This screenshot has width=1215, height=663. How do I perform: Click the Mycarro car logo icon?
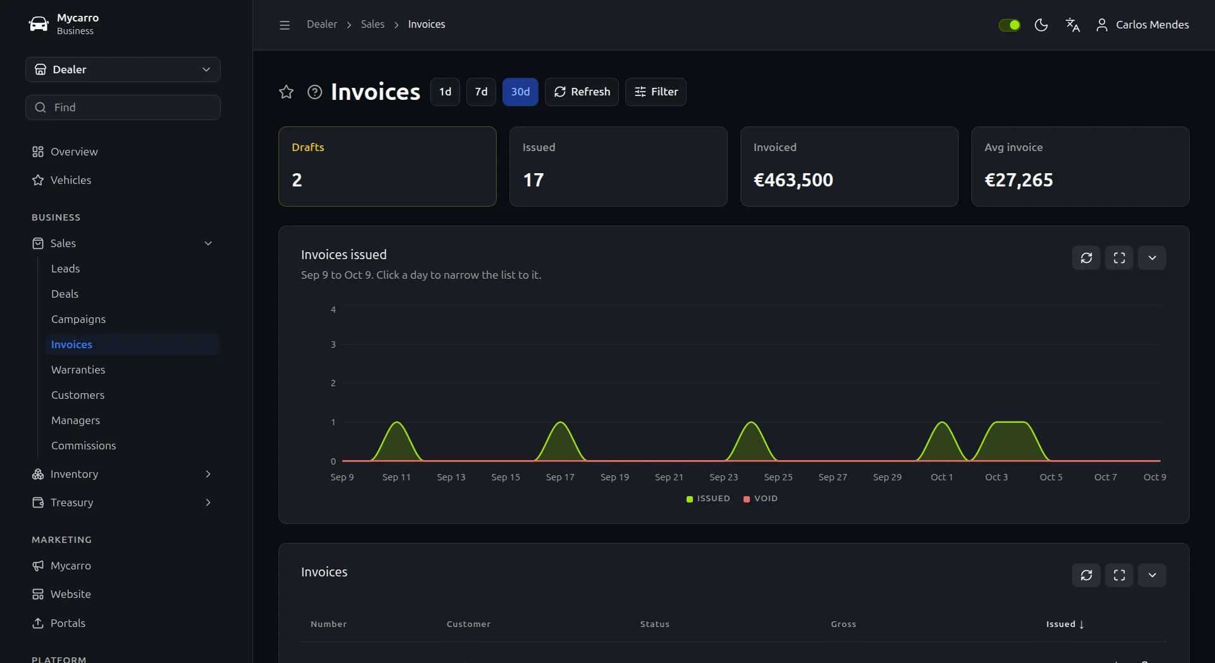coord(39,24)
